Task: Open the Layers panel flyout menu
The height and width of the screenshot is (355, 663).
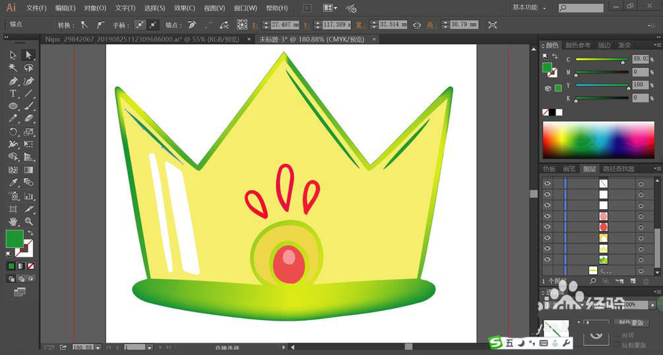Action: point(658,169)
